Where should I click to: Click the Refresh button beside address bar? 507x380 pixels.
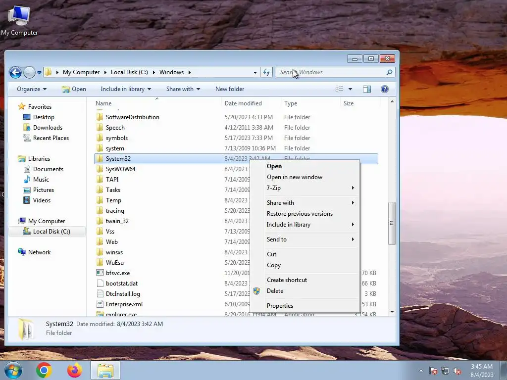click(x=266, y=72)
